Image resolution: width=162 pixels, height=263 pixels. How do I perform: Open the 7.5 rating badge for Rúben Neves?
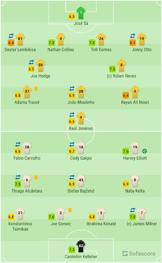click(112, 69)
